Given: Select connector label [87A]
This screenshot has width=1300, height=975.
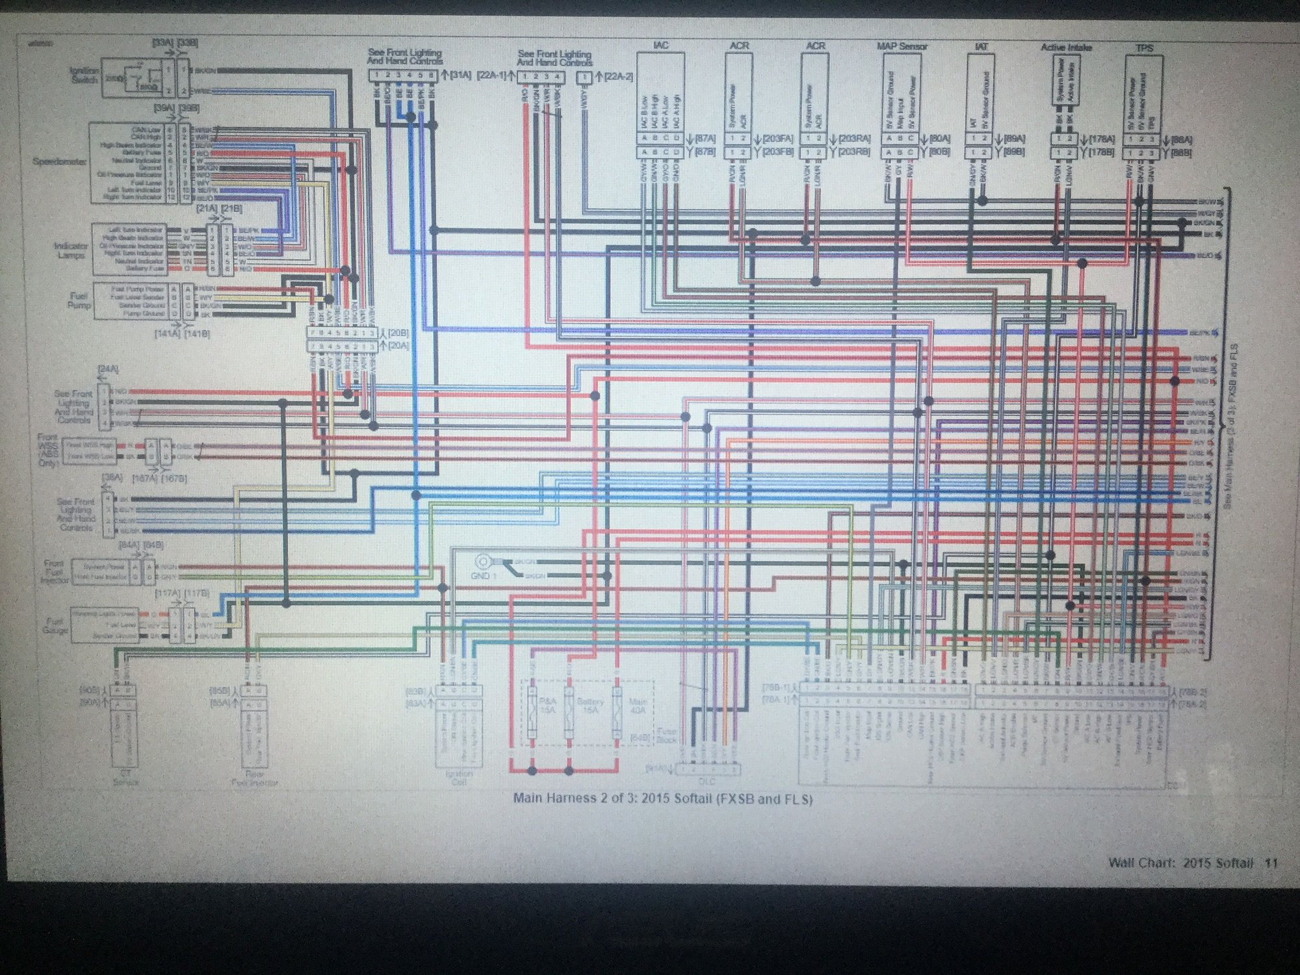Looking at the screenshot, I should 705,138.
